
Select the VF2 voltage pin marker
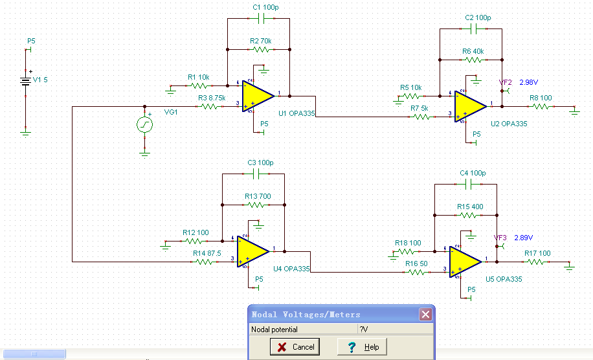pyautogui.click(x=505, y=91)
